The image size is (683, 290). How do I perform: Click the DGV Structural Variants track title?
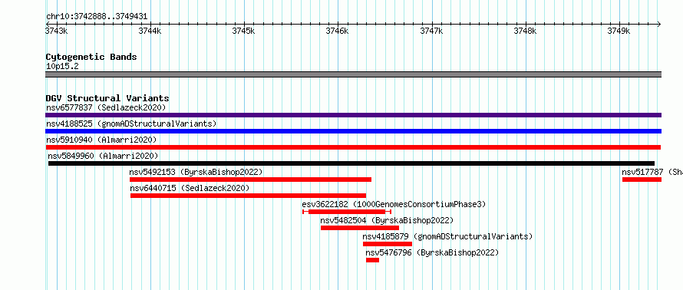[x=107, y=98]
